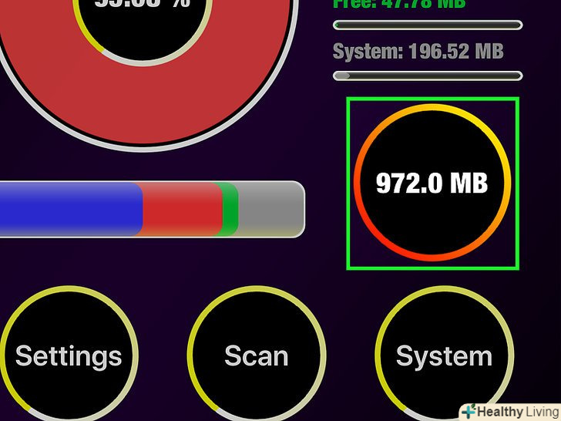This screenshot has height=421, width=561.
Task: Click the red segment of the memory bar
Action: click(x=182, y=209)
